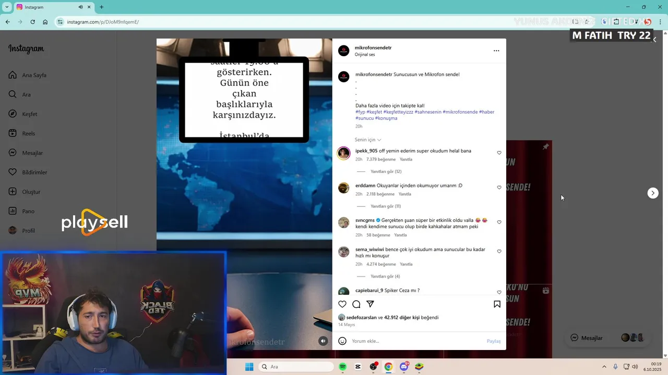Click Yanıtla under erddamn's comment
This screenshot has height=375, width=668.
(405, 194)
